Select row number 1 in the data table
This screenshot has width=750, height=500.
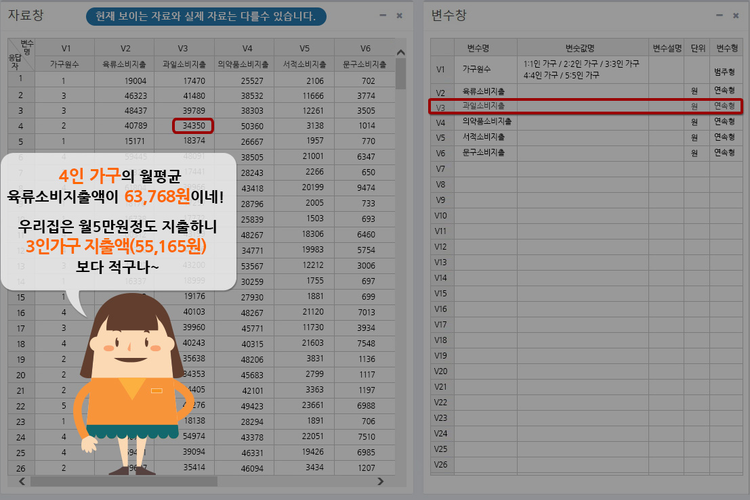pos(20,78)
